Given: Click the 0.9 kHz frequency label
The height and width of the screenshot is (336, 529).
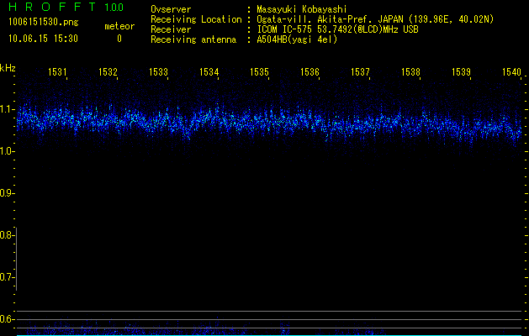Looking at the screenshot, I should 7,193.
